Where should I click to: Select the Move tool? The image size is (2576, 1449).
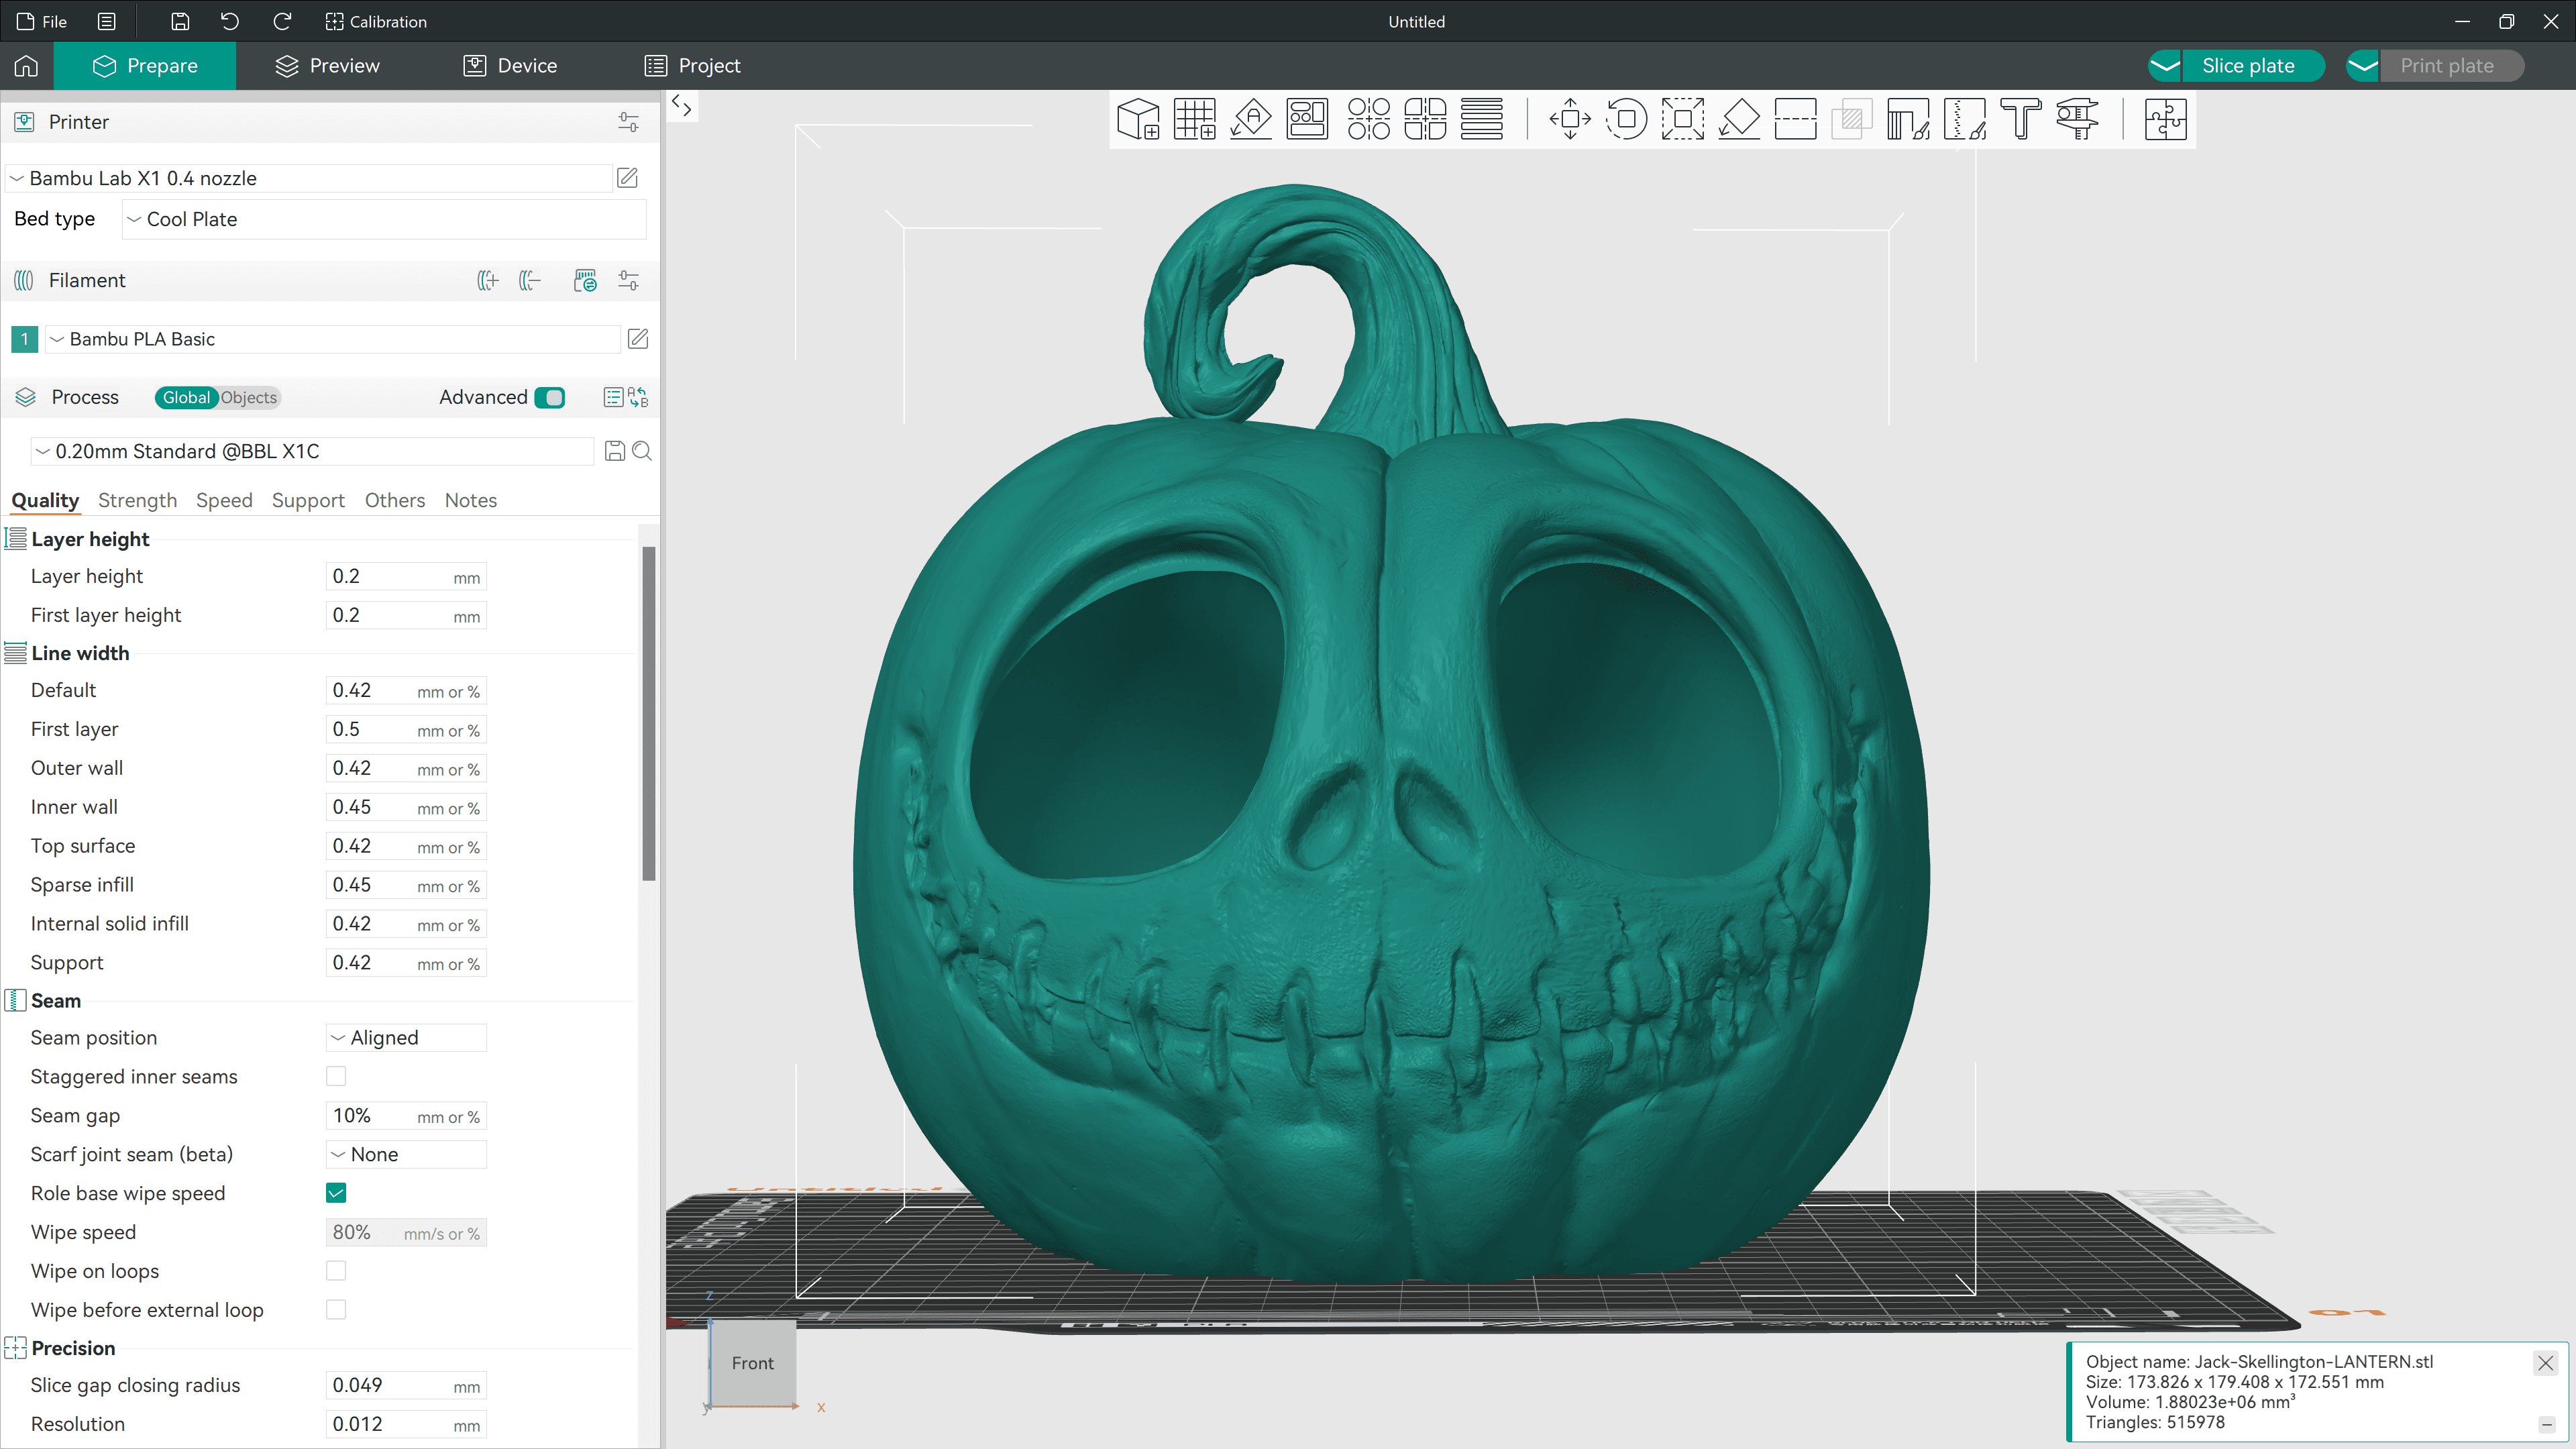(x=1570, y=119)
